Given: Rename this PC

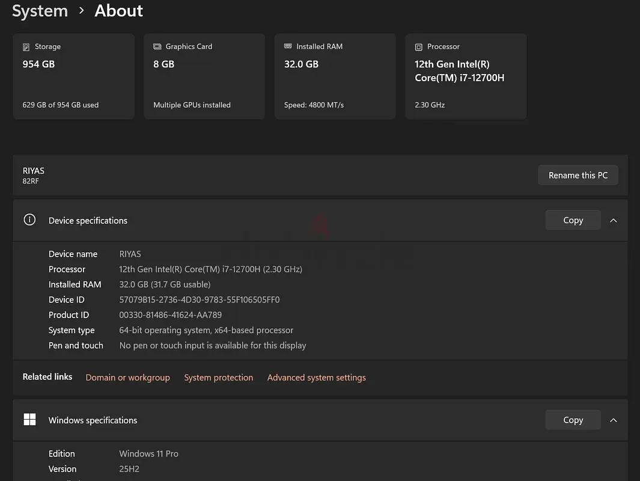Looking at the screenshot, I should (x=578, y=175).
